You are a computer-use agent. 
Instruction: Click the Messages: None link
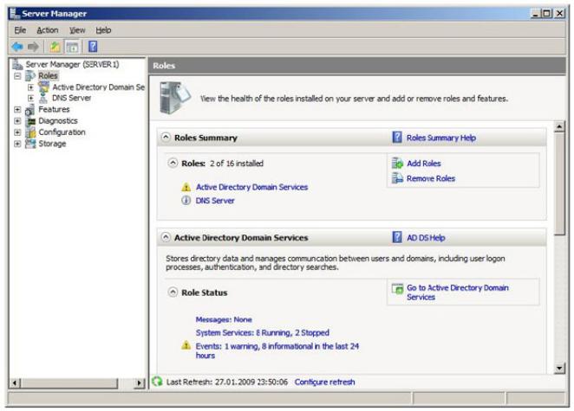click(x=224, y=319)
